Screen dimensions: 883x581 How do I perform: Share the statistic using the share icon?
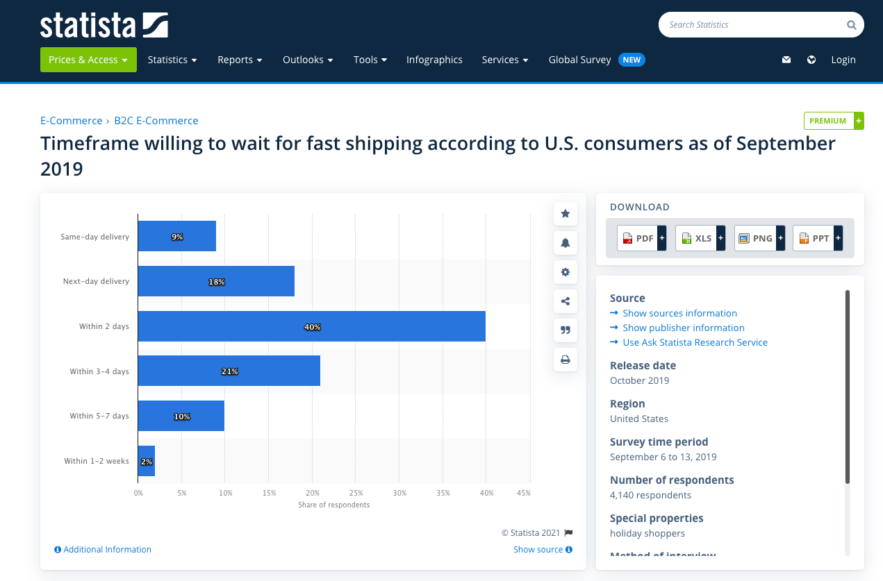coord(565,301)
